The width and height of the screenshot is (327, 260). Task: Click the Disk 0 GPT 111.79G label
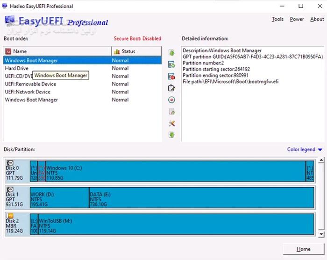(14, 173)
